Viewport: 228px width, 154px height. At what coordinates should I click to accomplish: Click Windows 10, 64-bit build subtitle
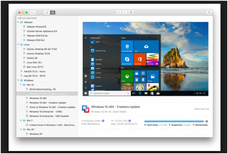click(x=109, y=112)
